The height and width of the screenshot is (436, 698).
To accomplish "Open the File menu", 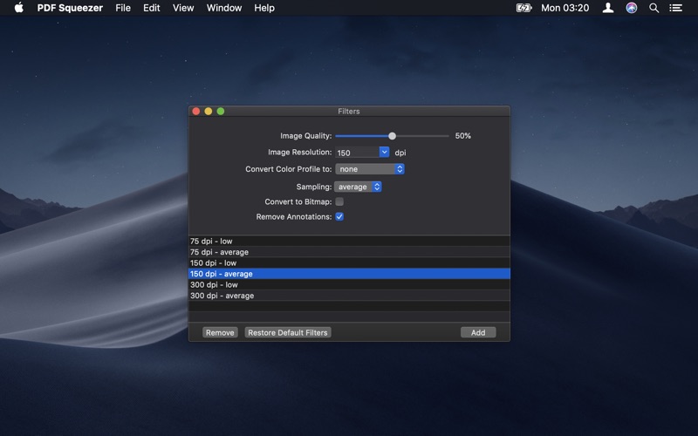I will pos(123,8).
